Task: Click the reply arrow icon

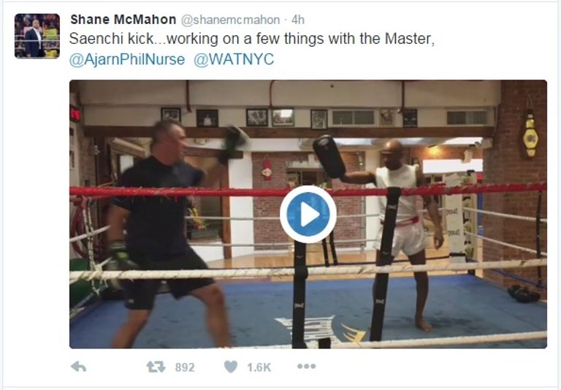Action: coord(79,367)
